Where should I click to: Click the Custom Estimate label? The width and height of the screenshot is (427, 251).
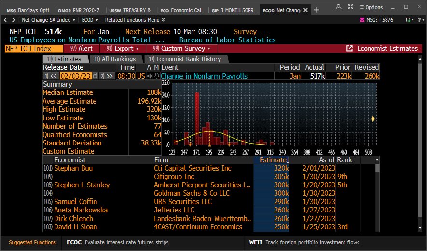coord(69,151)
